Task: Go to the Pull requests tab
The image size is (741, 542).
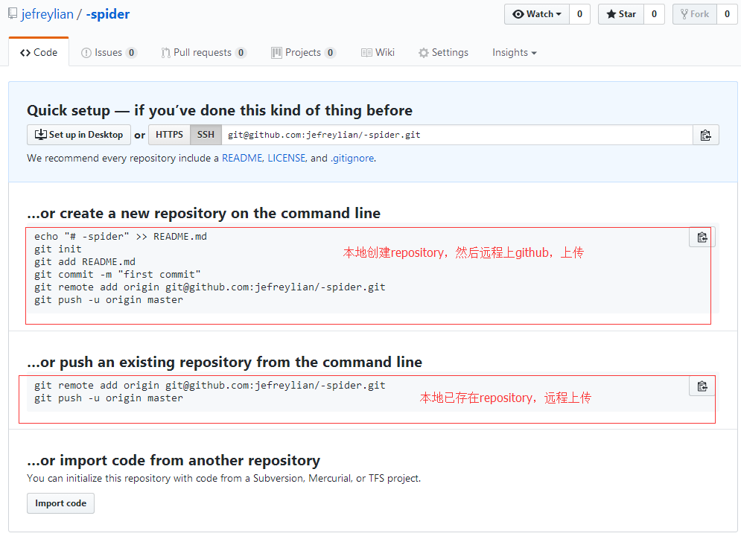Action: coord(203,52)
